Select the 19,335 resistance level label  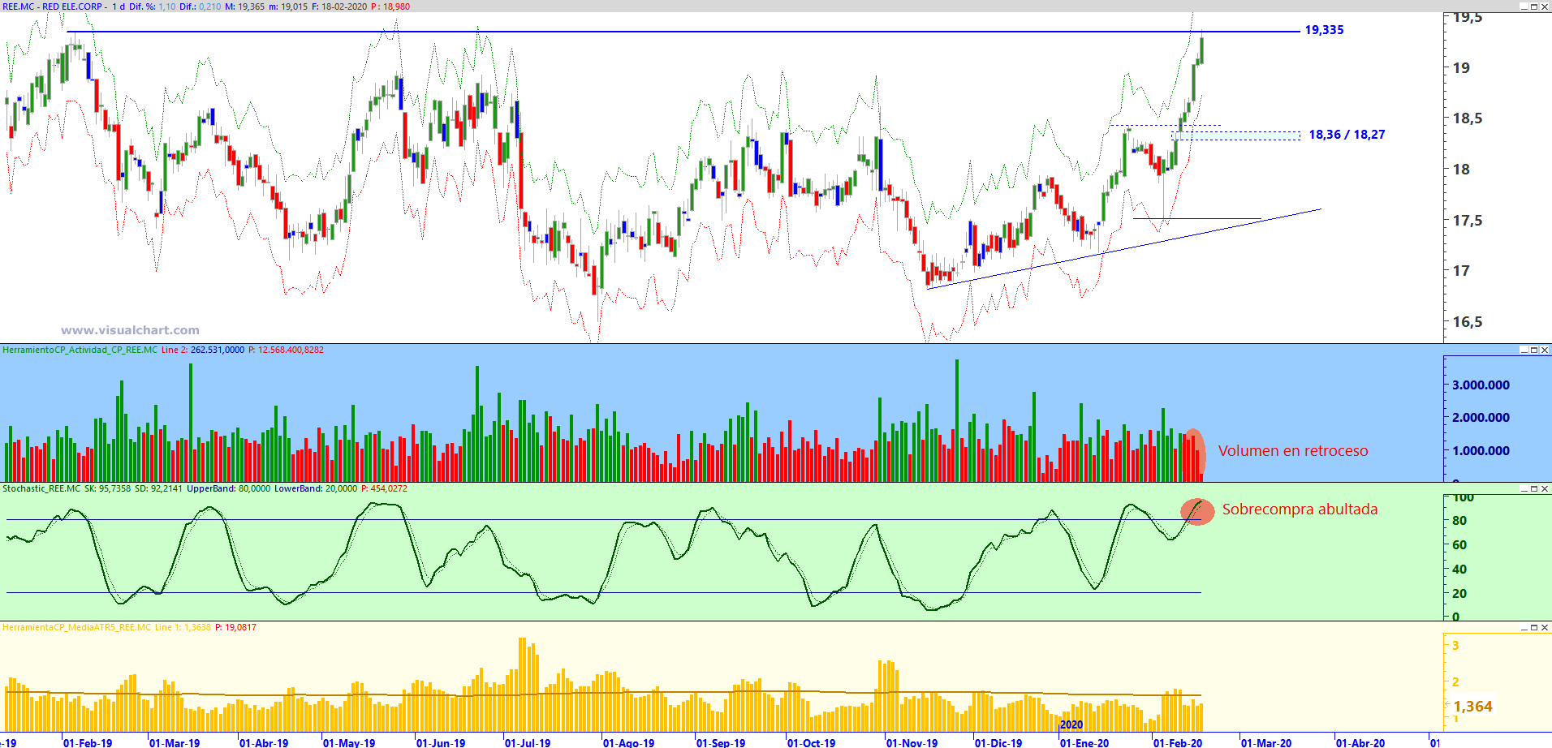(x=1324, y=30)
